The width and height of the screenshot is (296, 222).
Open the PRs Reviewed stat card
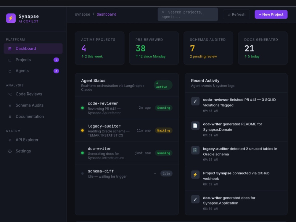(x=154, y=48)
